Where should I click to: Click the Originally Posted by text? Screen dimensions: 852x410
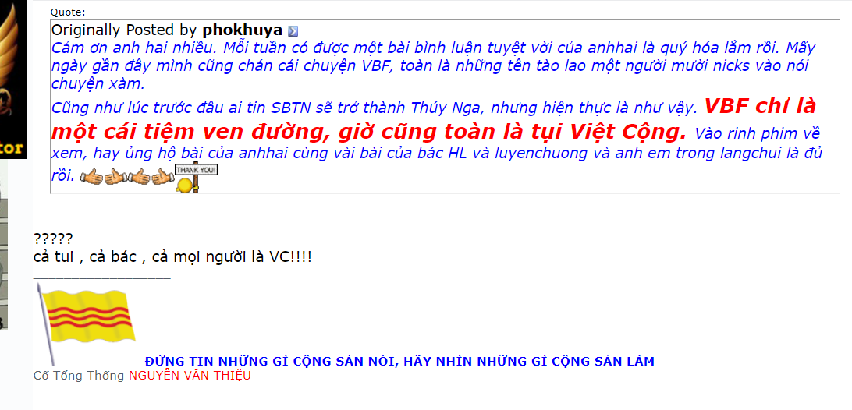click(x=125, y=30)
